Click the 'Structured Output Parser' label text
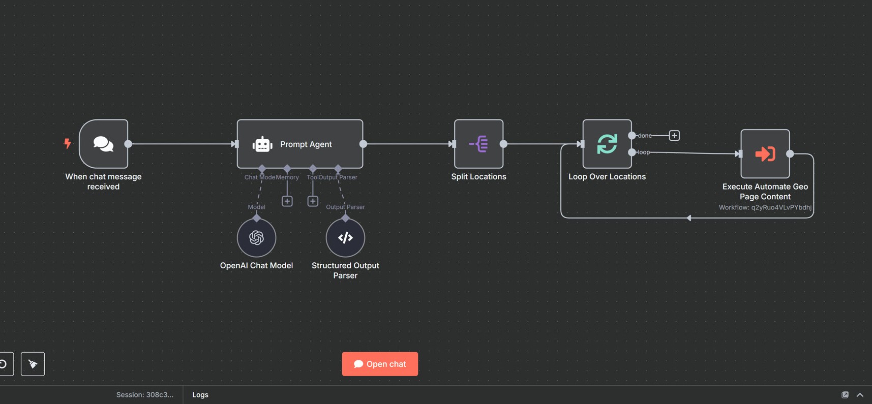Image resolution: width=872 pixels, height=404 pixels. click(345, 270)
